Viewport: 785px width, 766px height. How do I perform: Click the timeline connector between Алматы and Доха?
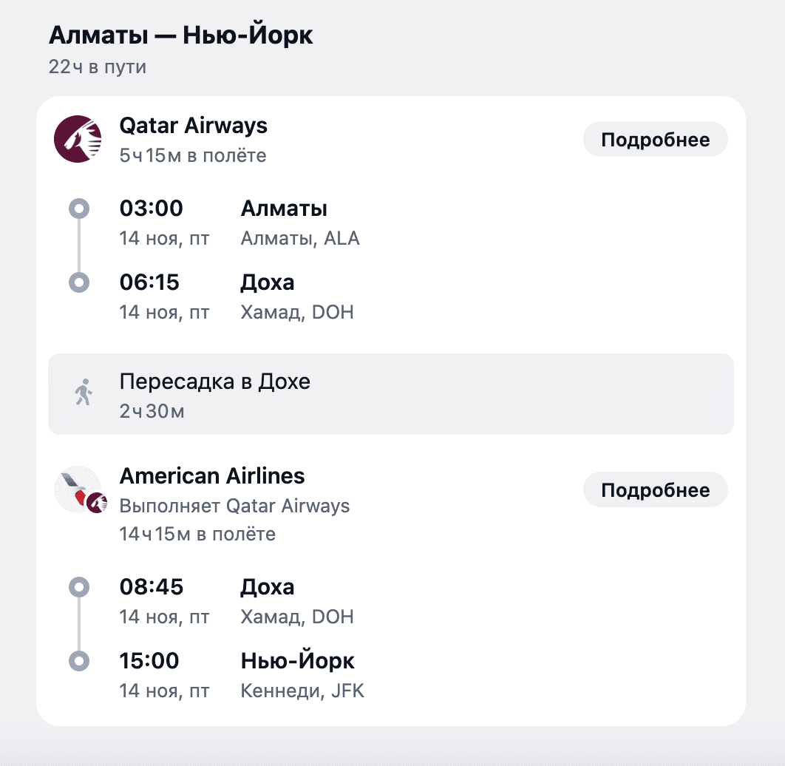(78, 245)
